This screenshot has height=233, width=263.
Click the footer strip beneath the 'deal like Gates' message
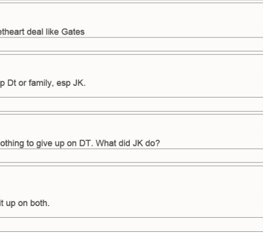[131, 44]
